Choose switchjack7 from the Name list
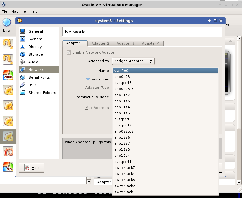The height and width of the screenshot is (198, 242). [165, 168]
